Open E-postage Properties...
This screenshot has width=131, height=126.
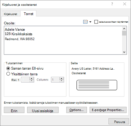tap(108, 110)
